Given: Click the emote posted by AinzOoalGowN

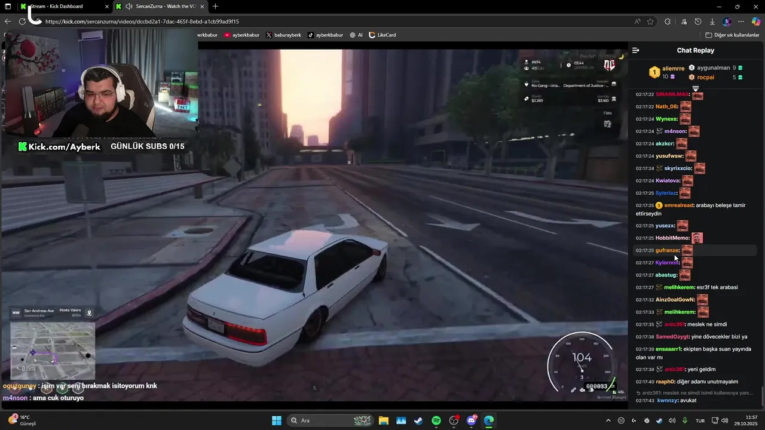Looking at the screenshot, I should [x=702, y=300].
